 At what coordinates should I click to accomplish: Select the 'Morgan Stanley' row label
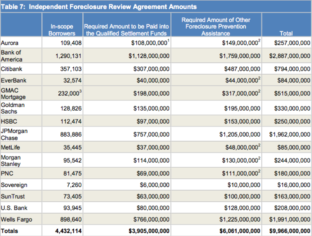(10, 160)
